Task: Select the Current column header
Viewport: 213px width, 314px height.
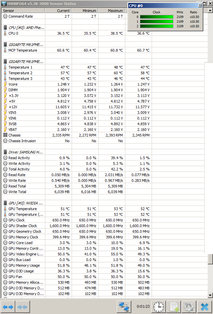Action: pos(58,10)
